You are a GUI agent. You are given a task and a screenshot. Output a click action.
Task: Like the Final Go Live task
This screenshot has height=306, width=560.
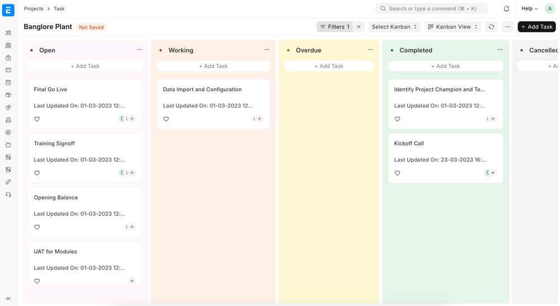37,119
